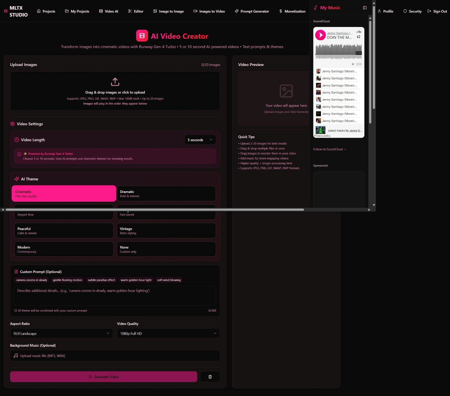Add the soft wind blowing prompt chip

coord(169,280)
